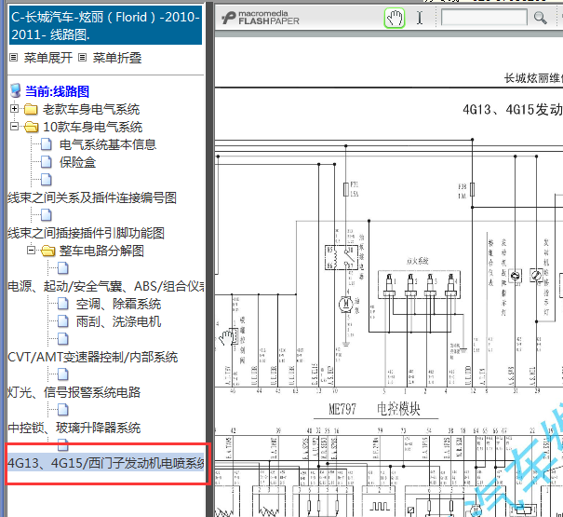The width and height of the screenshot is (563, 517).
Task: Click the 4G13、4G15发动 diagram title
Action: tap(513, 109)
